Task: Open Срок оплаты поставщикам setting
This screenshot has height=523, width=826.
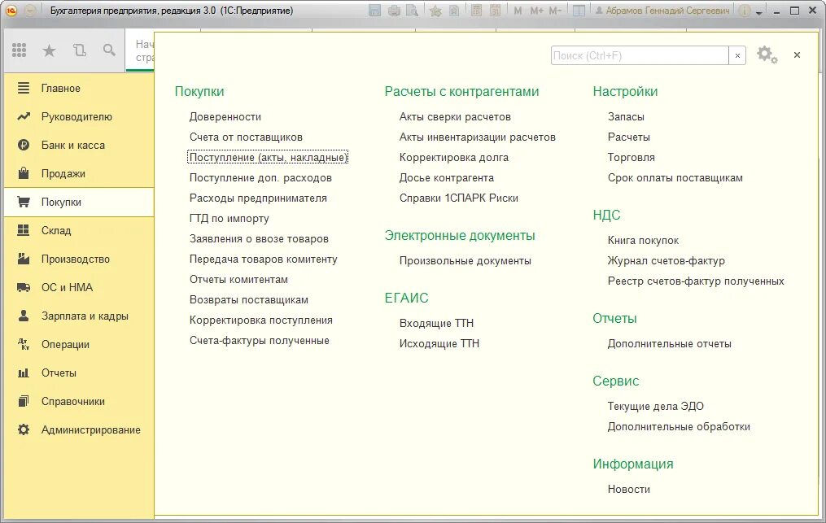Action: (675, 177)
